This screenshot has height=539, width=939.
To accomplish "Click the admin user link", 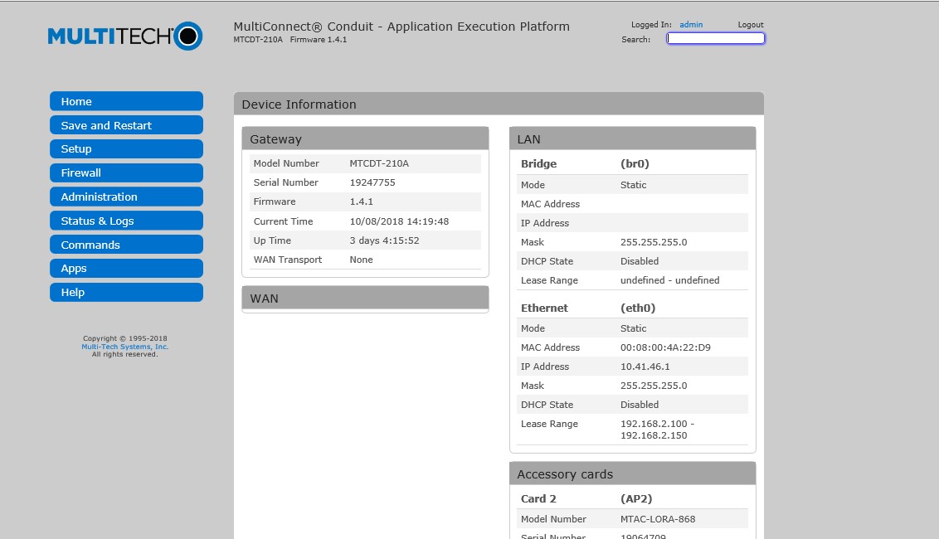I will click(x=690, y=25).
